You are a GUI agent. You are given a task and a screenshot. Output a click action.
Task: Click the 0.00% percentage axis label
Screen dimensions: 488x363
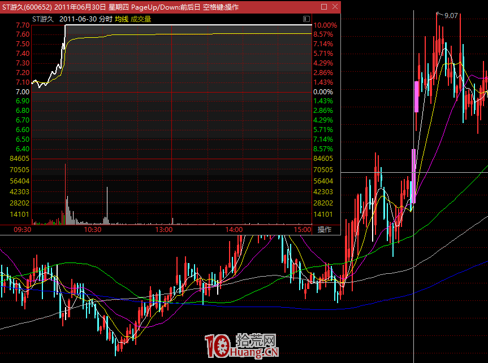click(x=323, y=91)
